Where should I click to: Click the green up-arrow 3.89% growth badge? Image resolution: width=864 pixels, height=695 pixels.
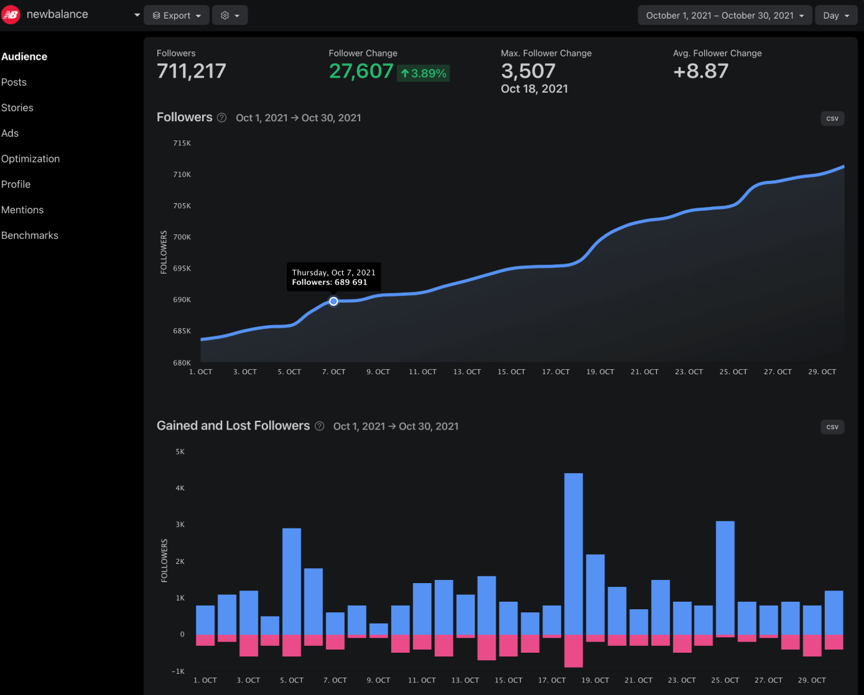coord(423,73)
